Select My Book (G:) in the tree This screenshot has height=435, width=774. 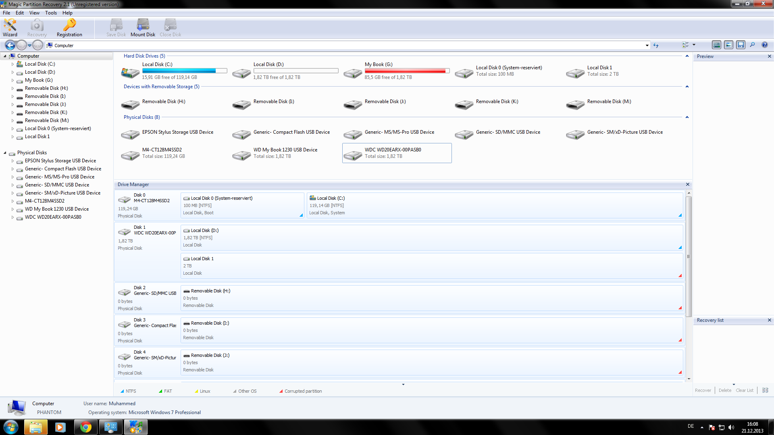pos(39,80)
